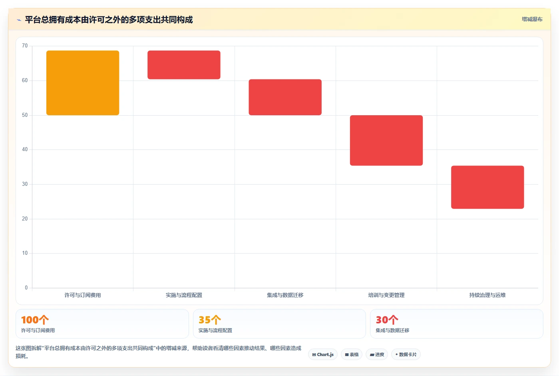Image resolution: width=559 pixels, height=376 pixels.
Task: Select the 数据卡片 tag chip
Action: point(406,354)
